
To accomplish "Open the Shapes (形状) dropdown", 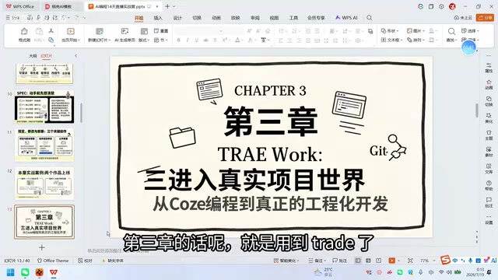I will click(390, 31).
